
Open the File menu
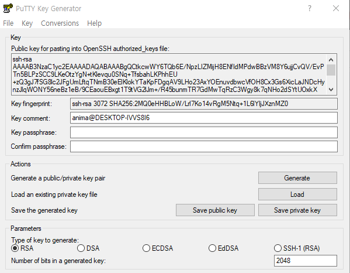coord(8,23)
